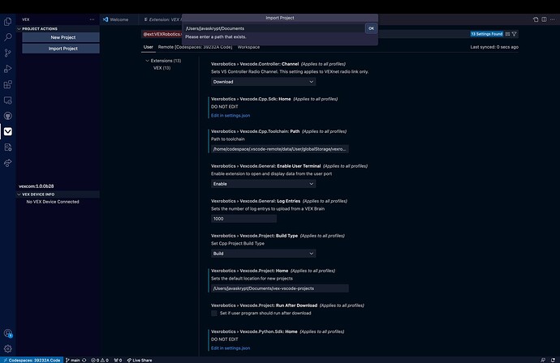Viewport: 560px width, 363px height.
Task: Clear the settings search input icon
Action: click(x=507, y=34)
